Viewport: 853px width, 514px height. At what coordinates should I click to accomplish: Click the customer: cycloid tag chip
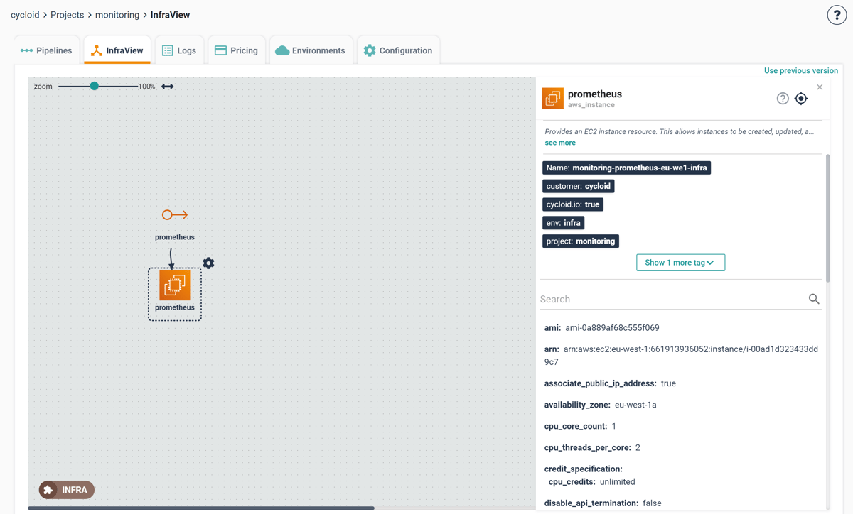[578, 185]
